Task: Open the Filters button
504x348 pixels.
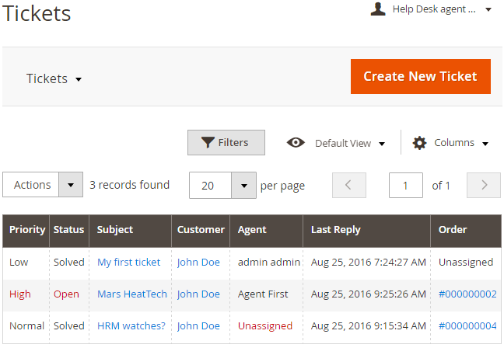Action: pos(226,142)
